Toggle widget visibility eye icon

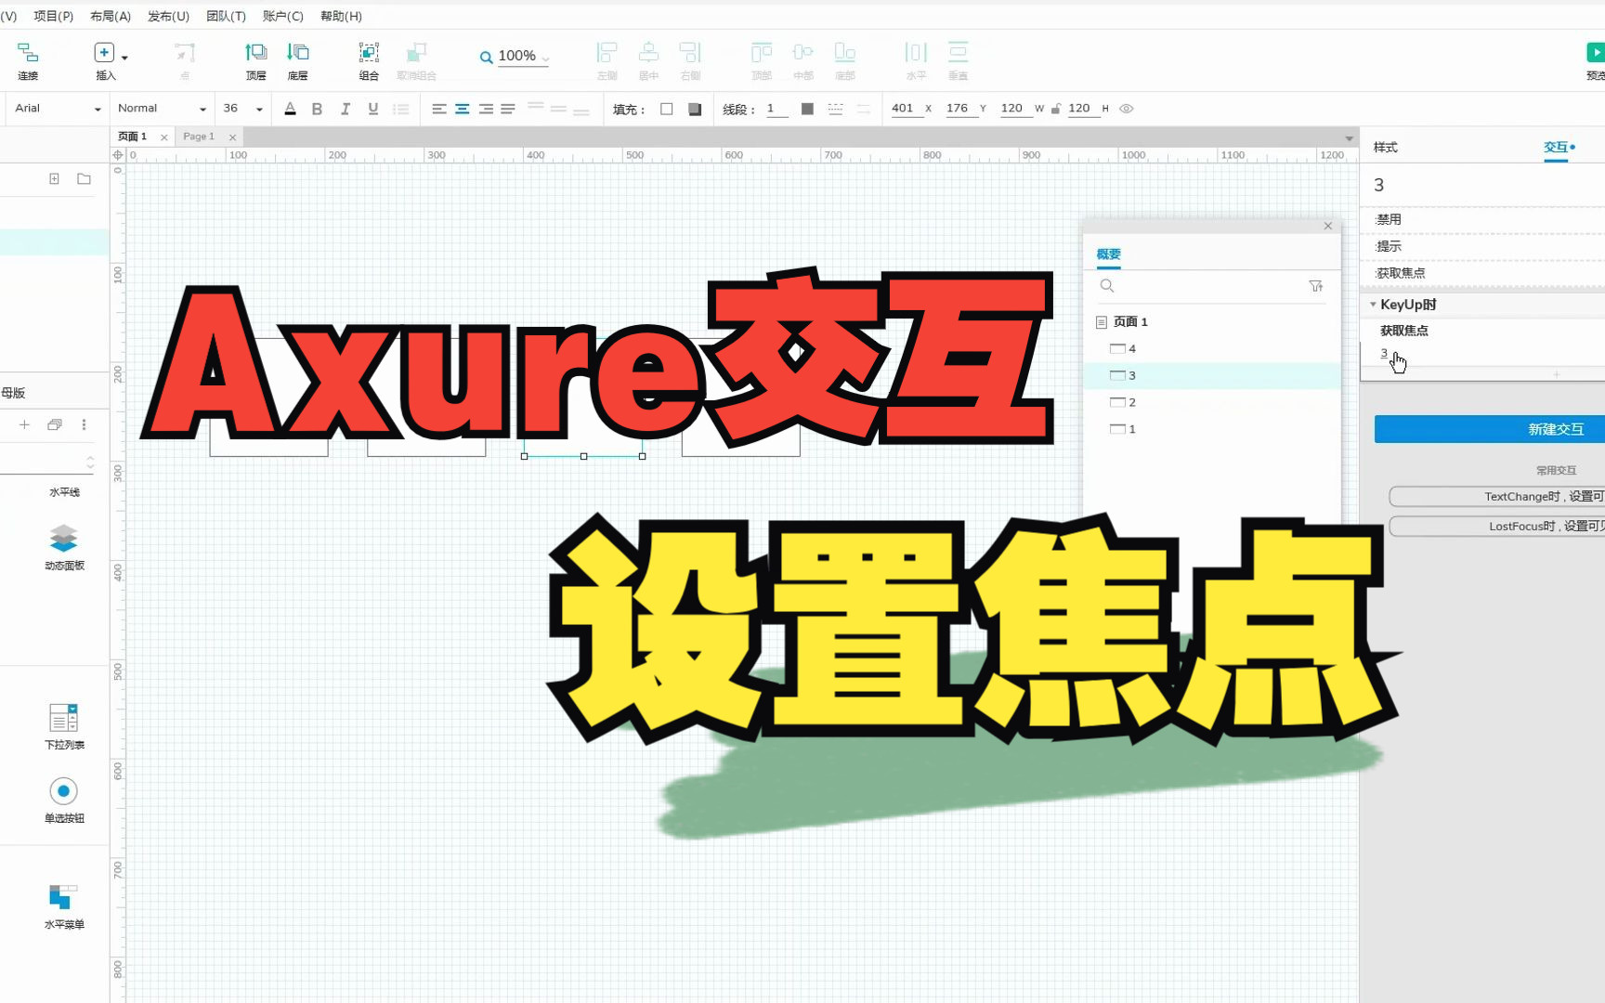coord(1127,109)
